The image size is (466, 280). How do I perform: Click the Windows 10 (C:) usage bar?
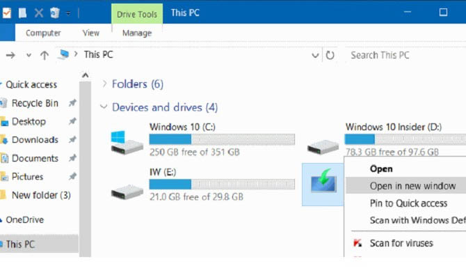tap(222, 139)
